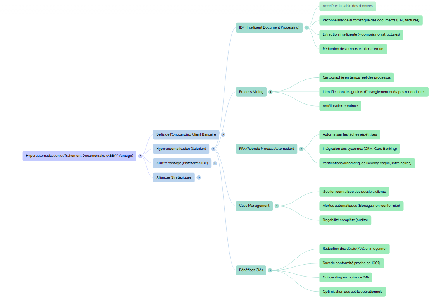The width and height of the screenshot is (432, 299).
Task: Collapse the RPA (Robotic Process Automation) children
Action: click(x=301, y=149)
